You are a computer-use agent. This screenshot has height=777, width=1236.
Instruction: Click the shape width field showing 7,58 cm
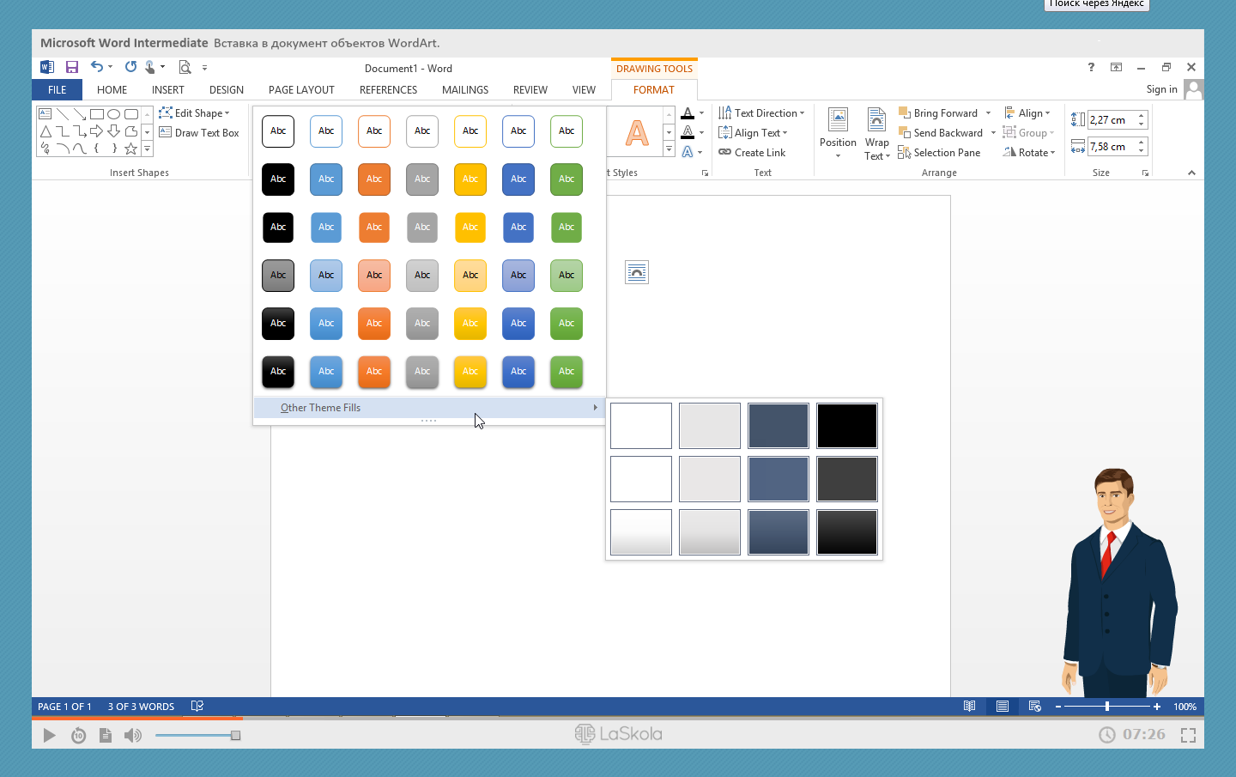(1112, 147)
